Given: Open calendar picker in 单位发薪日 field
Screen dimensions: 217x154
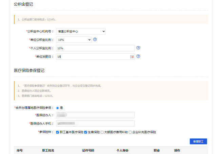Looking at the screenshot, I should [132, 57].
